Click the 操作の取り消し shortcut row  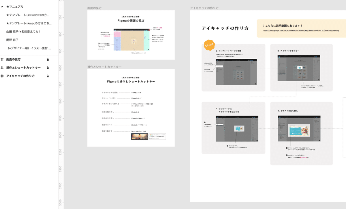point(121,112)
